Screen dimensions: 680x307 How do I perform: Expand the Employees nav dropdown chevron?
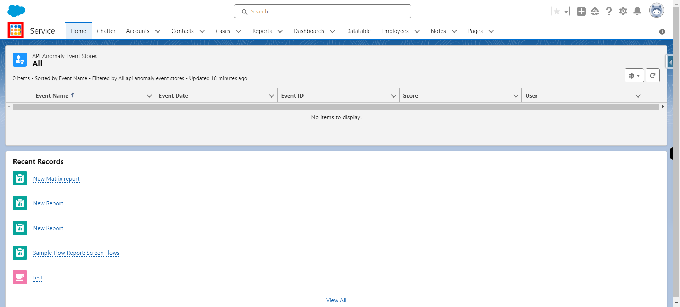417,31
